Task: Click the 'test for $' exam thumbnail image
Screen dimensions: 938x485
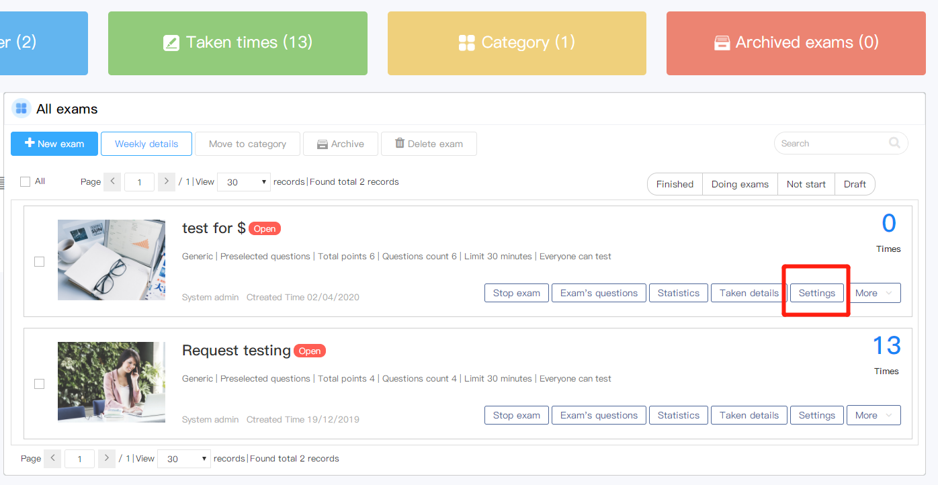Action: tap(111, 259)
